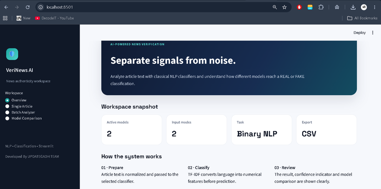Screen dimensions: 381x189
Task: Select the Model Comparison radio option
Action: pyautogui.click(x=23, y=118)
